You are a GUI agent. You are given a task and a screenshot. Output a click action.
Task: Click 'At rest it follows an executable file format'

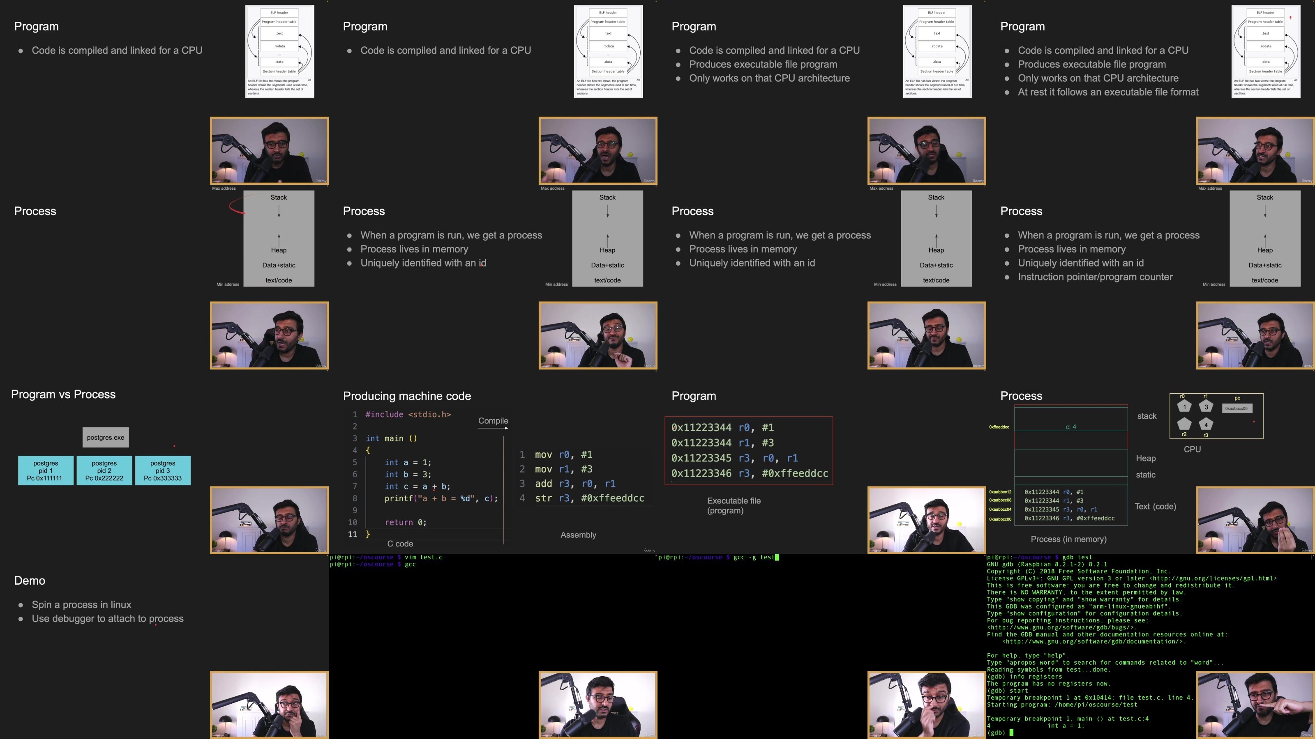click(1108, 92)
